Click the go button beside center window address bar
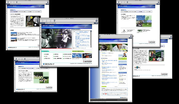179x104 pixels. click(x=97, y=23)
